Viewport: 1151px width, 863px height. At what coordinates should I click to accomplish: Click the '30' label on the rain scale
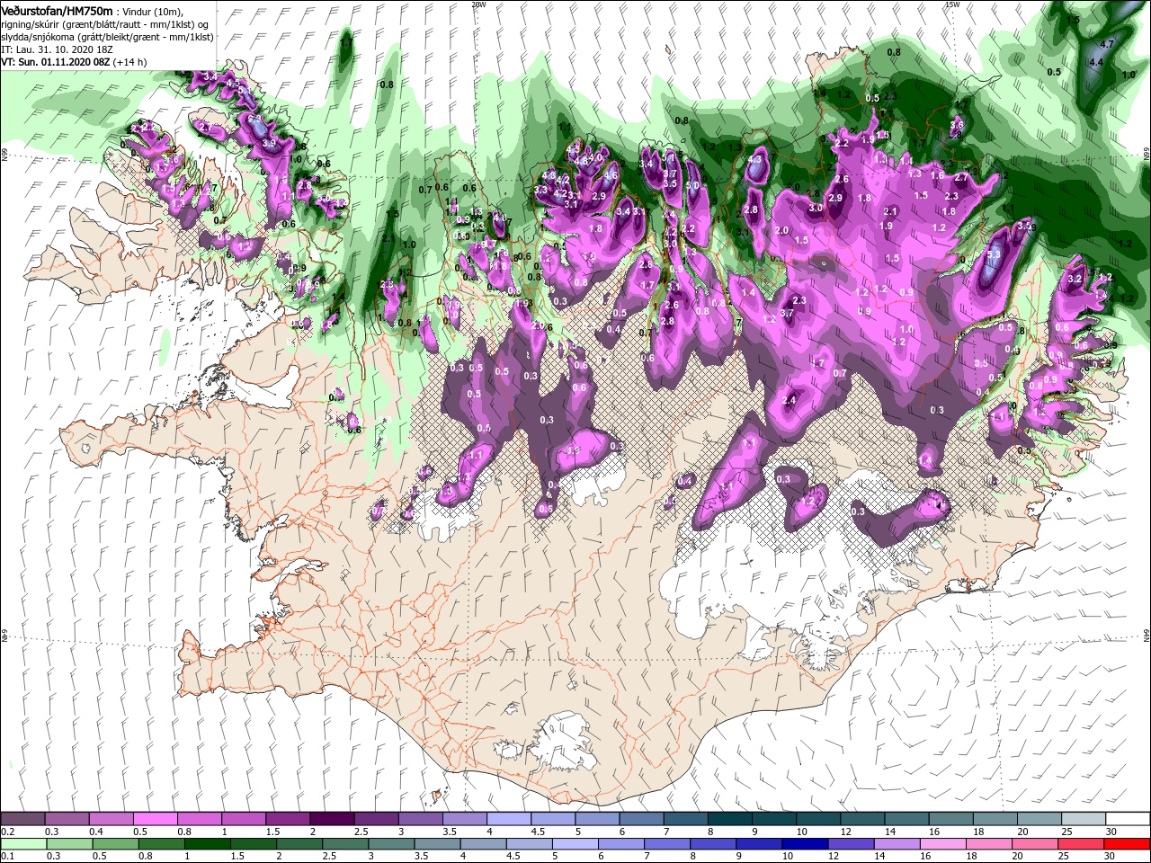(1108, 857)
